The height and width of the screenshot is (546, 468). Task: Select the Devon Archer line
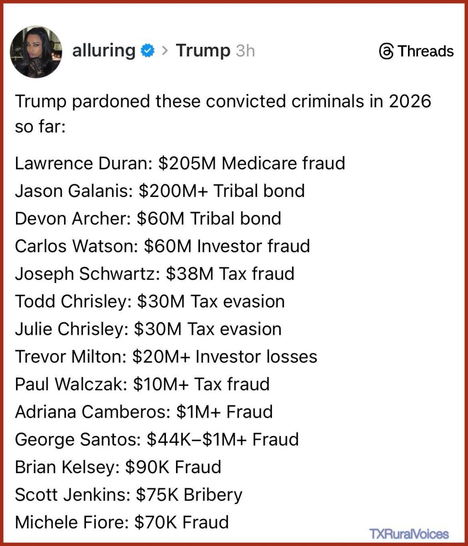[x=148, y=218]
